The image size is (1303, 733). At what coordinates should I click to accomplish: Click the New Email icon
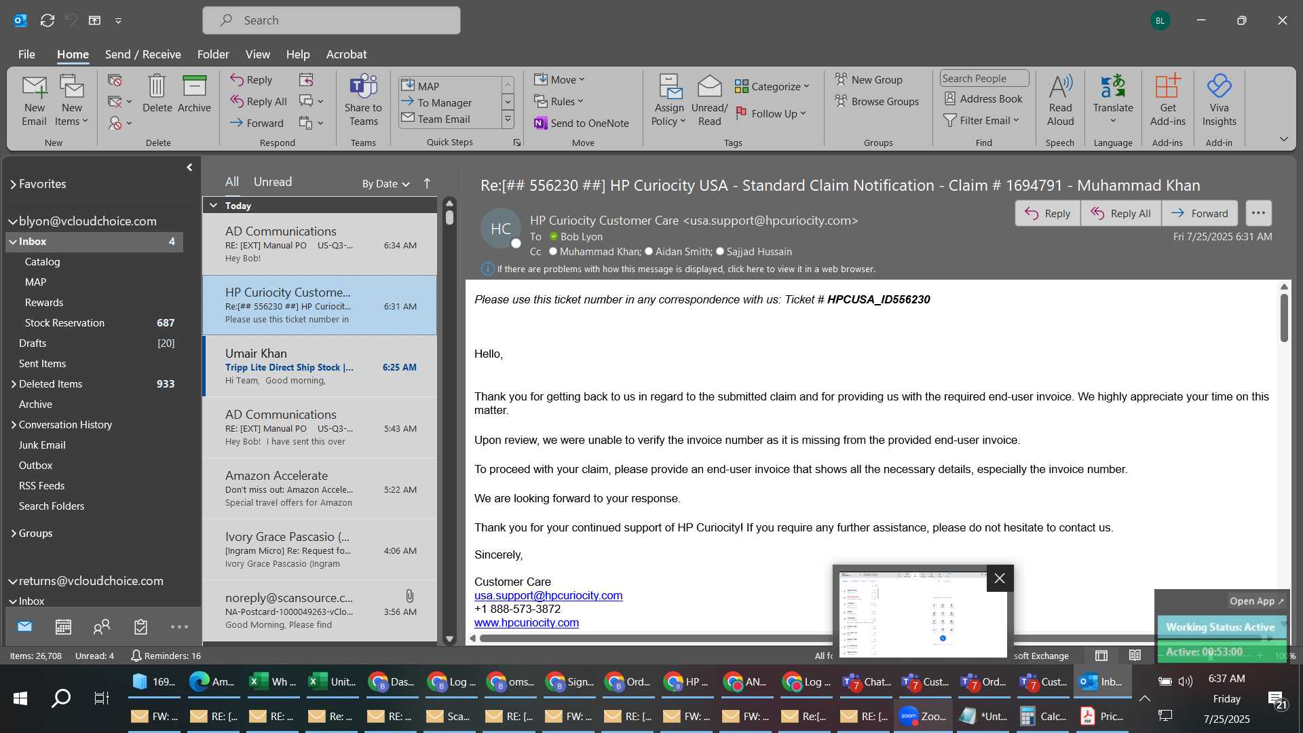[x=34, y=100]
